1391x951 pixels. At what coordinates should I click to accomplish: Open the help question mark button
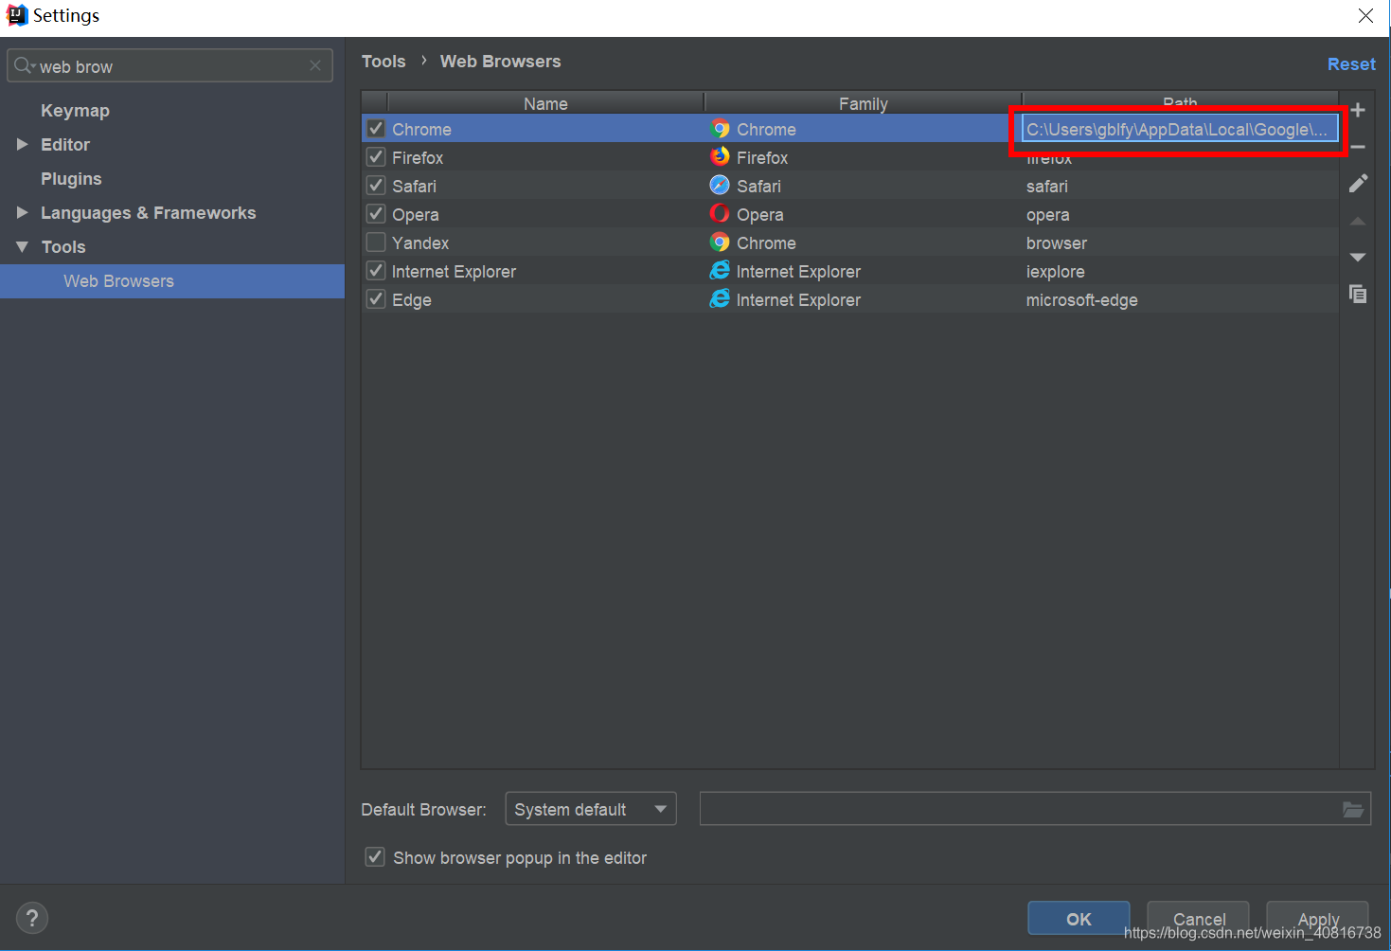(32, 918)
